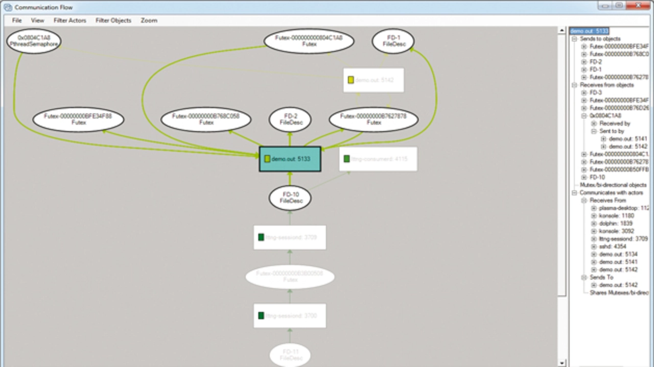654x367 pixels.
Task: Select 'Mutex/bi-directional objects' tree item
Action: click(613, 185)
